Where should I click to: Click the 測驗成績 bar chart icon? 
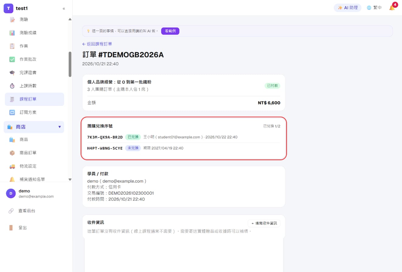coord(12,33)
